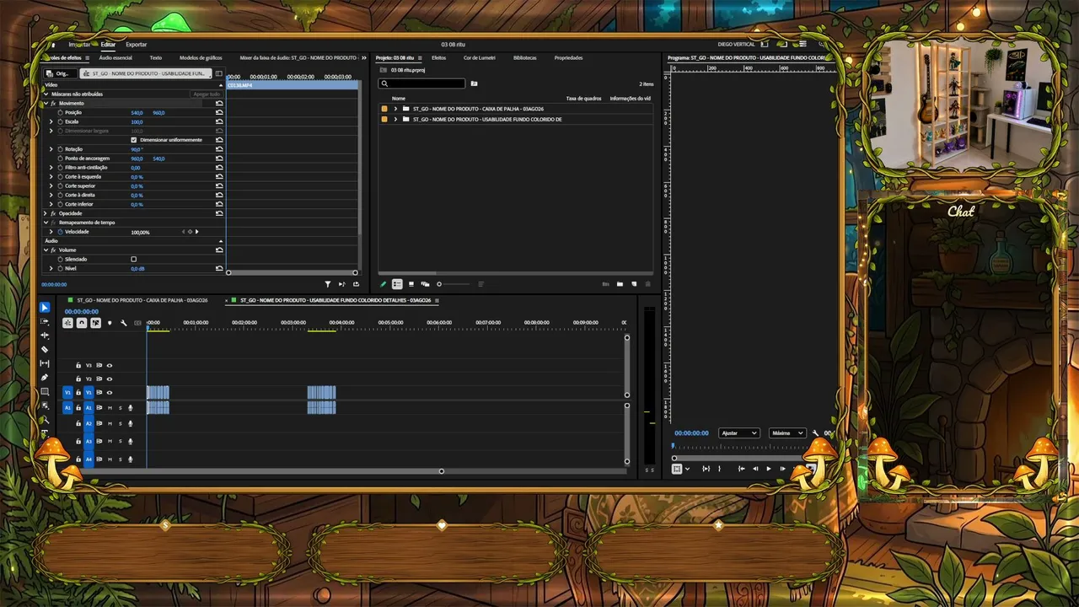Delete selected item in project panel
This screenshot has height=607, width=1079.
pyautogui.click(x=647, y=284)
